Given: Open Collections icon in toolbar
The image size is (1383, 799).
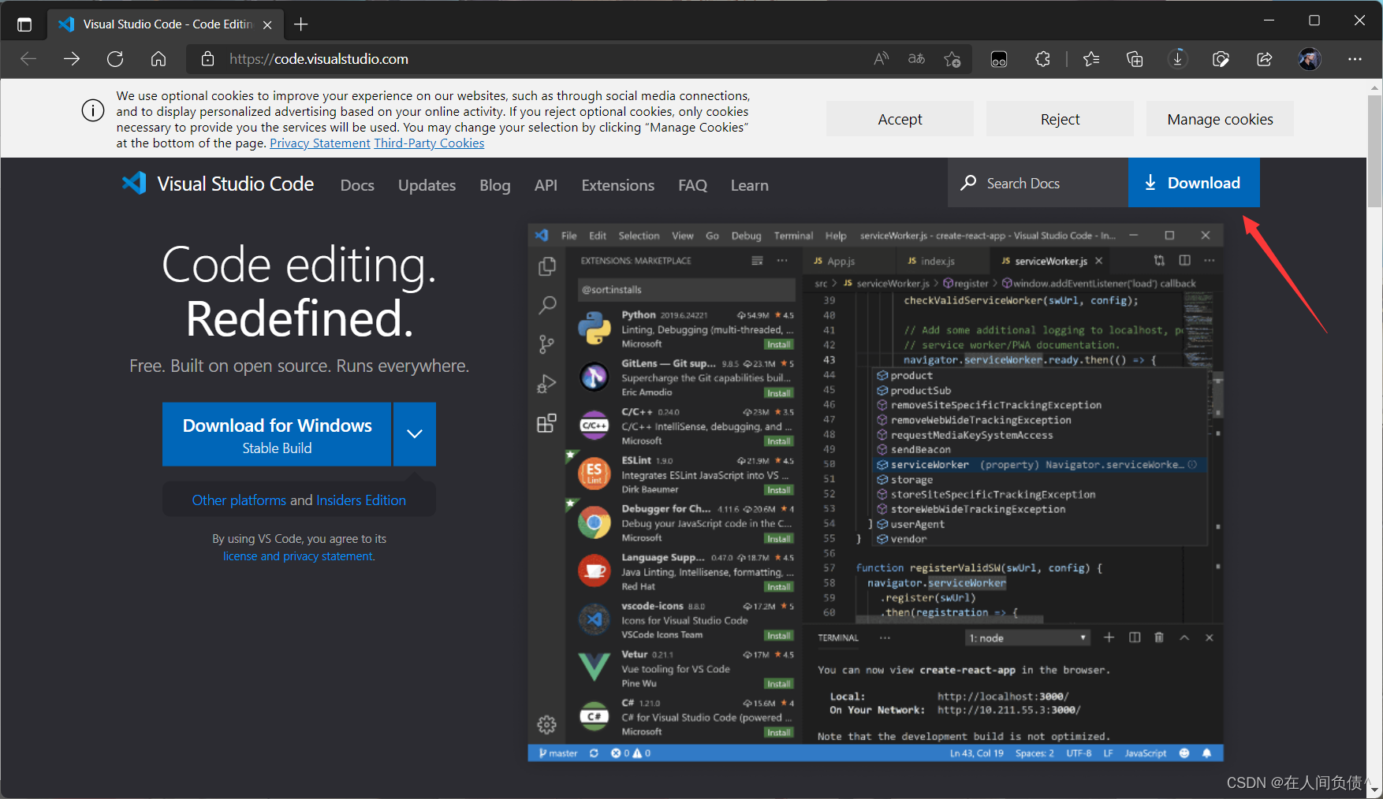Looking at the screenshot, I should pos(1135,59).
